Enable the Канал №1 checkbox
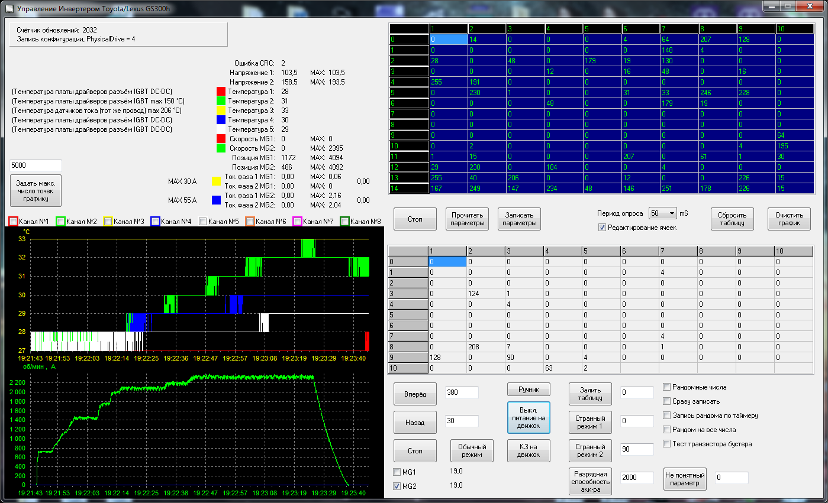The image size is (828, 503). [14, 222]
